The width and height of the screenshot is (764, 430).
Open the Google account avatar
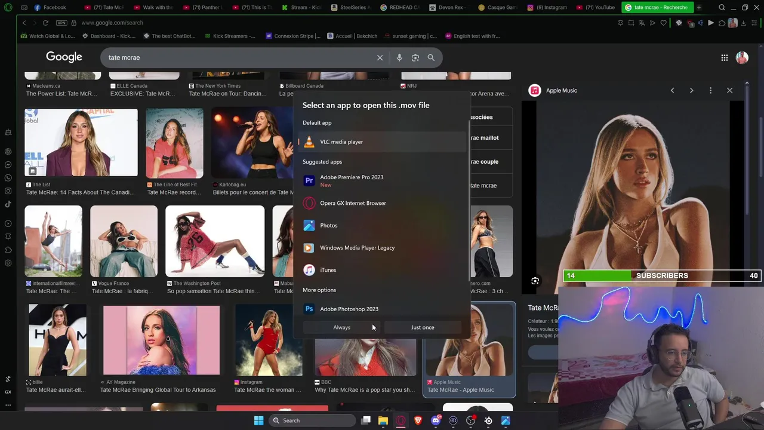[x=742, y=57]
